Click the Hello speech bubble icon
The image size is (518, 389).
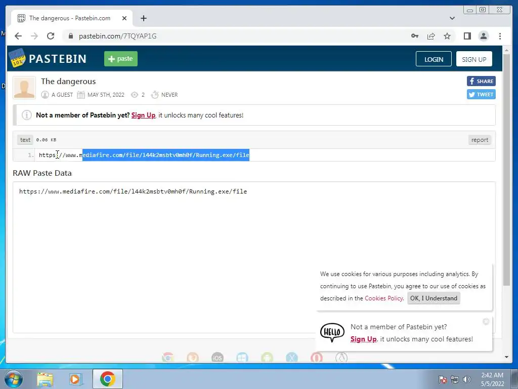click(x=332, y=332)
